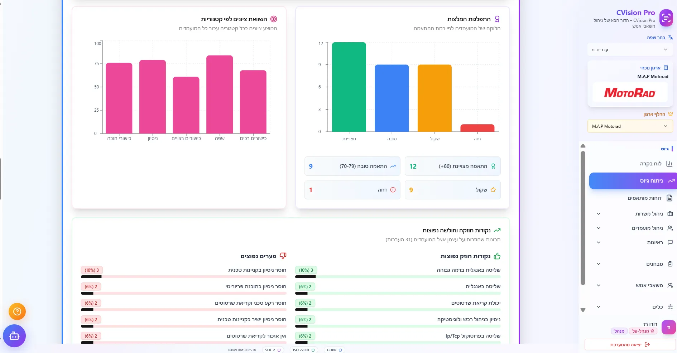
Task: Click the chat bubble icon beside ראיונות
Action: [670, 242]
